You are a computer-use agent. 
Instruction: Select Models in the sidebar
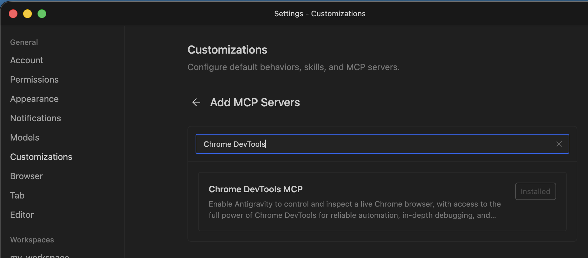click(25, 137)
